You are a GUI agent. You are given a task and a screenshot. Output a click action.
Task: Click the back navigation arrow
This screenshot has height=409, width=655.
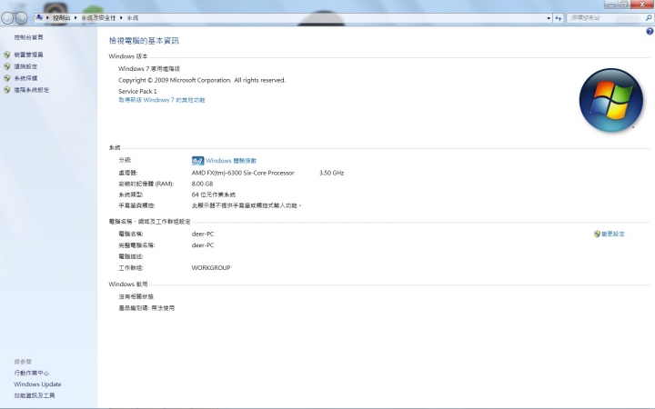[7, 18]
